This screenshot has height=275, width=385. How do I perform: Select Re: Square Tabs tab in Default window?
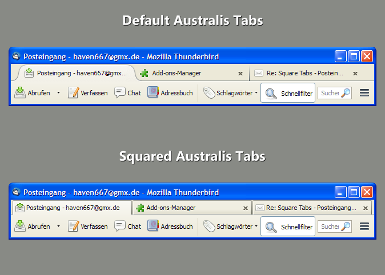point(308,73)
